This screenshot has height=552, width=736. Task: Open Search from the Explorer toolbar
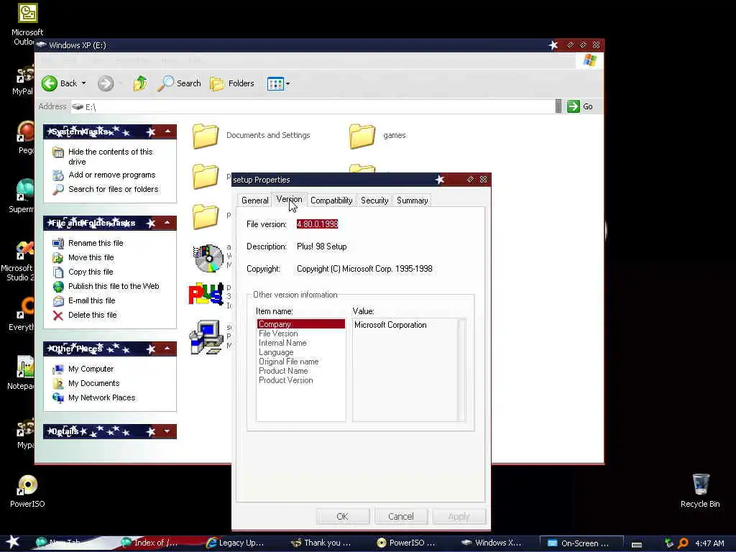point(180,83)
